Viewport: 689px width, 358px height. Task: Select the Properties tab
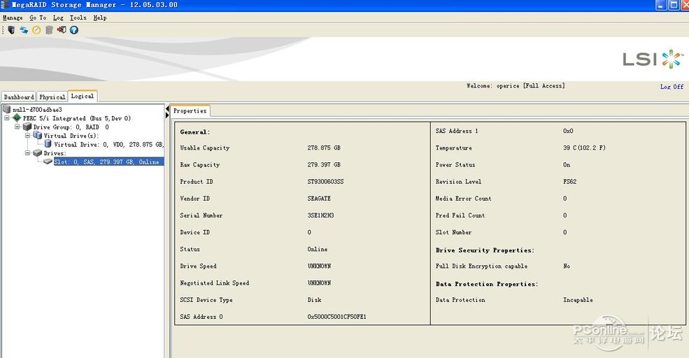[190, 110]
